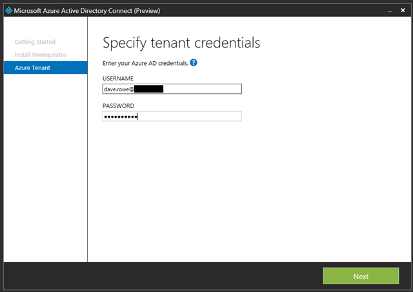Close the Azure AD Connect window
The height and width of the screenshot is (292, 413).
403,10
